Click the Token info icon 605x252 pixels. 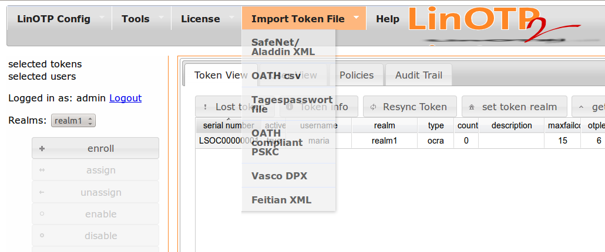[x=290, y=107]
